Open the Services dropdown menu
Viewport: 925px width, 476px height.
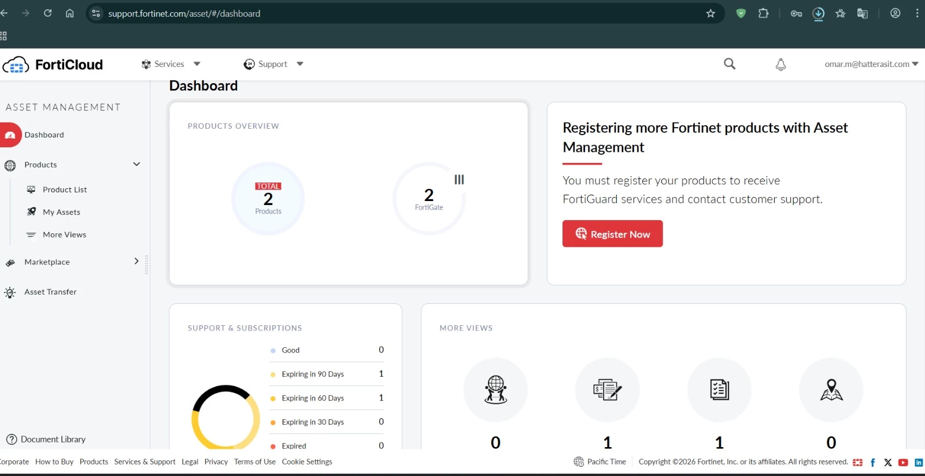(x=171, y=64)
